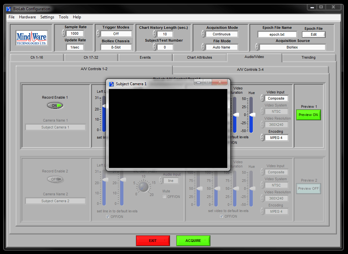Click the Video Resolution 360X240 field in panel 1

click(276, 125)
